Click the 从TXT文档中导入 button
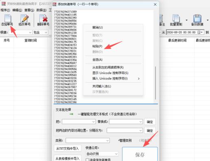The image size is (210, 161). [68, 148]
